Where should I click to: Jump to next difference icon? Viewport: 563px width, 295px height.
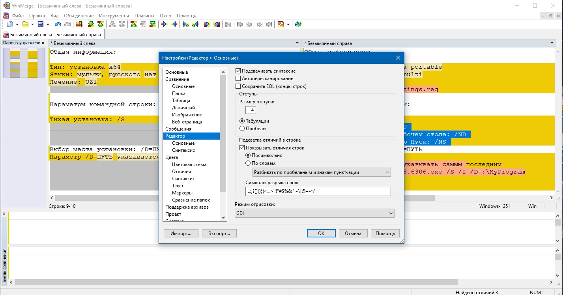[91, 24]
